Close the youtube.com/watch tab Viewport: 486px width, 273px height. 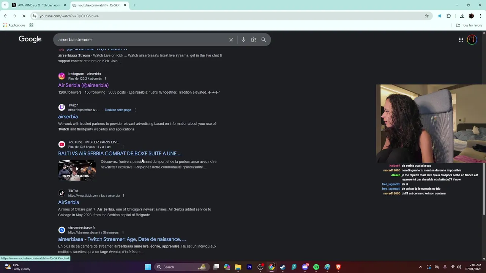(125, 5)
